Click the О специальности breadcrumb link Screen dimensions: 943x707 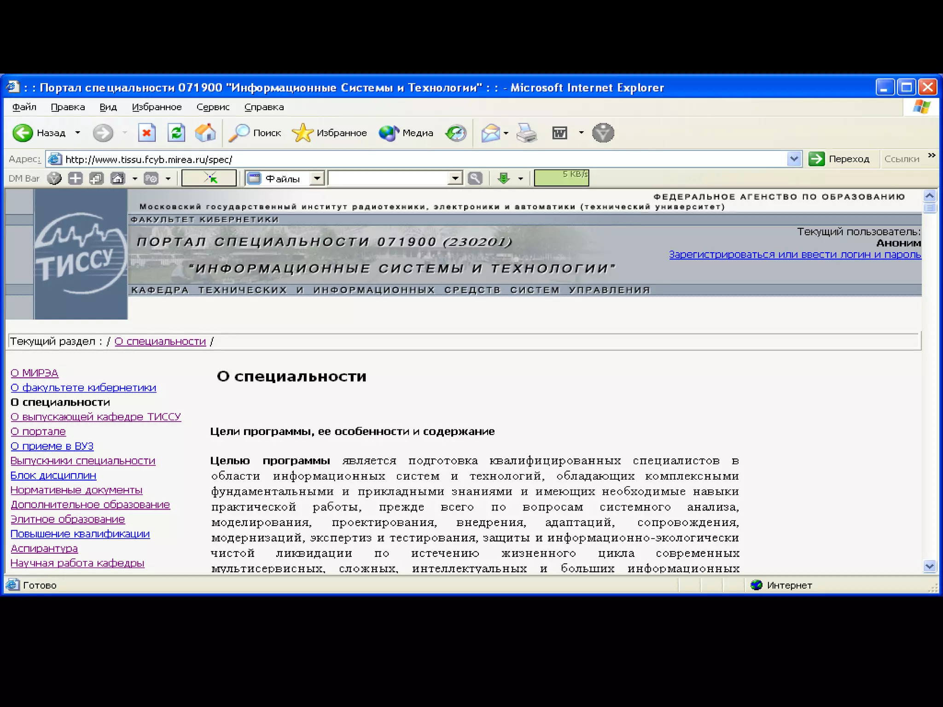tap(160, 342)
